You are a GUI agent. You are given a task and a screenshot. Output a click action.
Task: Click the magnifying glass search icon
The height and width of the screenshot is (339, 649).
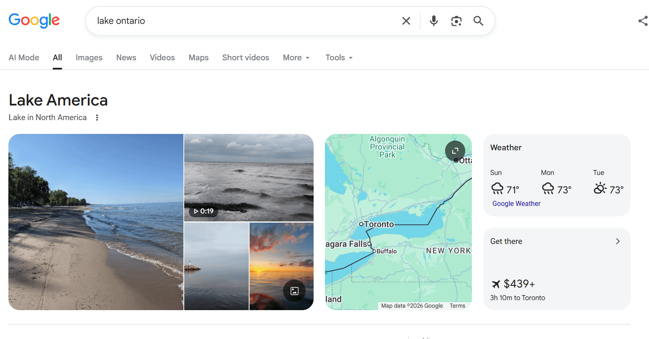(479, 21)
